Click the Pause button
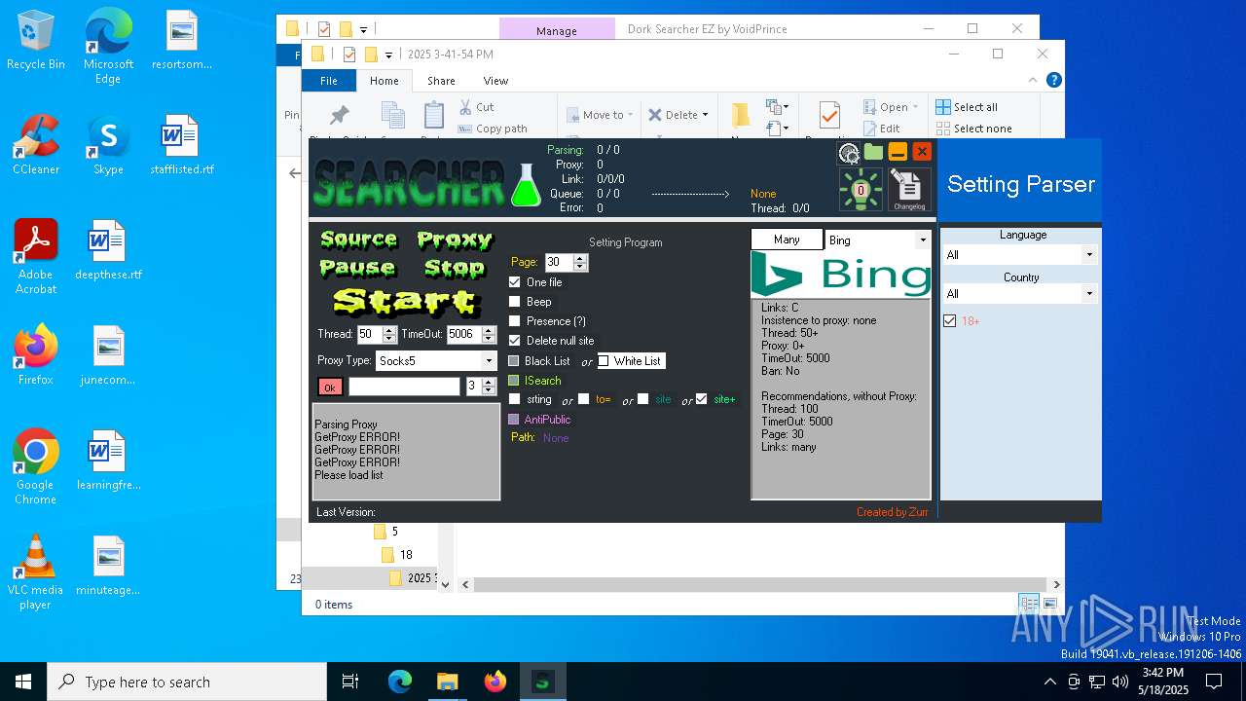This screenshot has height=701, width=1246. point(357,267)
